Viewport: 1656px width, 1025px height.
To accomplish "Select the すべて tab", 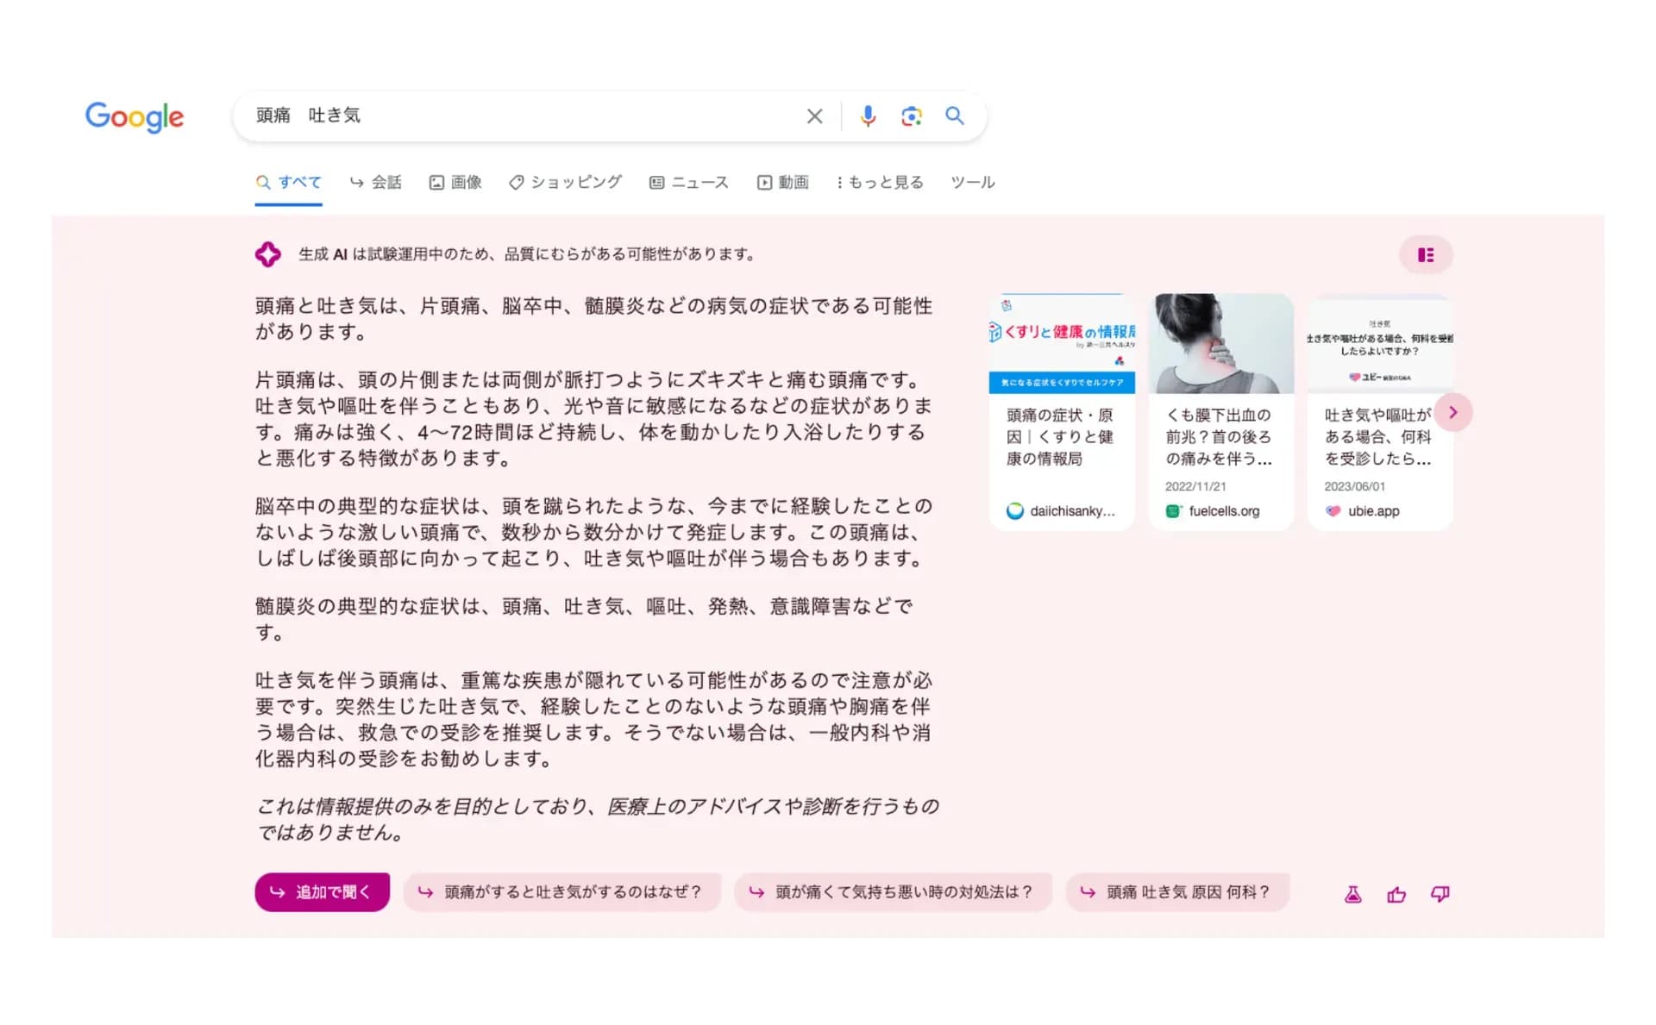I will tap(289, 182).
